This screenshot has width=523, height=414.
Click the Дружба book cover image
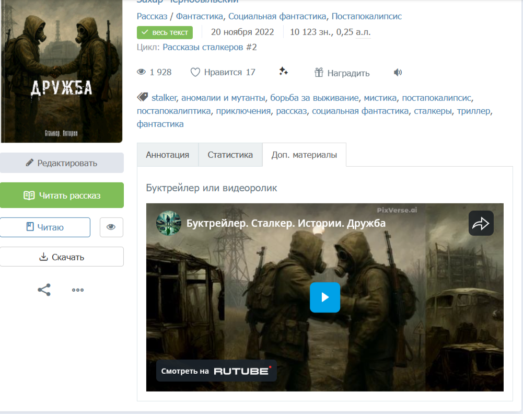[x=61, y=71]
